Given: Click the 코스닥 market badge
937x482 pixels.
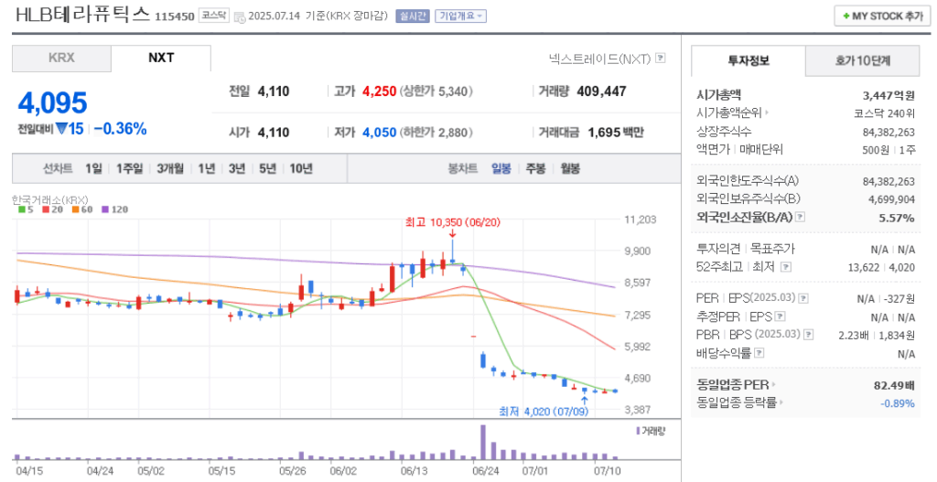Looking at the screenshot, I should coord(214,16).
